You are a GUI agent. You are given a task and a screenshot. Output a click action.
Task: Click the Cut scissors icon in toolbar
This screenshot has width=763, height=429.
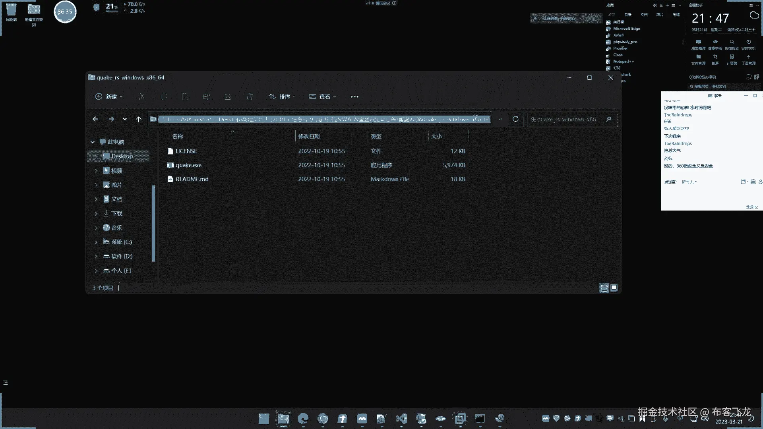click(142, 97)
